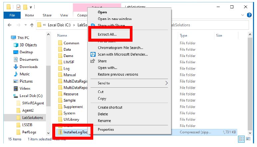The width and height of the screenshot is (257, 147).
Task: Sort by the Name column header
Action: click(x=62, y=35)
